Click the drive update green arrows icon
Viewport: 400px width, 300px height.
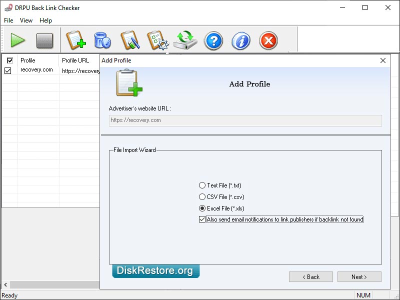185,40
